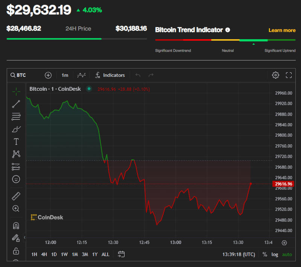Enable auto scale for the chart

click(x=287, y=254)
